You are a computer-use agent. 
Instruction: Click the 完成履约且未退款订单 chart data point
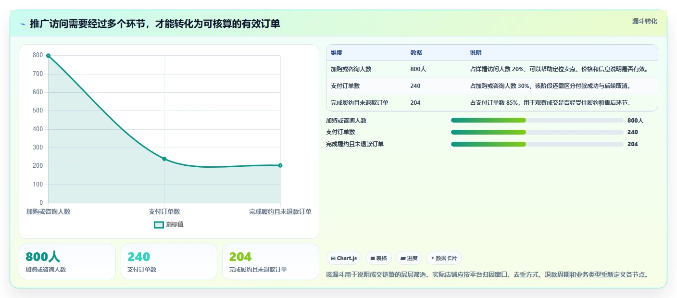coord(280,165)
